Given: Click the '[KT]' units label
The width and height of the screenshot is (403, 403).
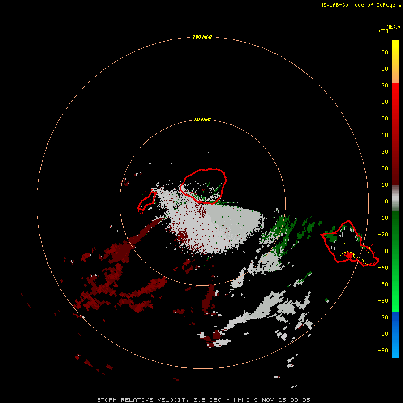Looking at the screenshot, I should pyautogui.click(x=382, y=31).
